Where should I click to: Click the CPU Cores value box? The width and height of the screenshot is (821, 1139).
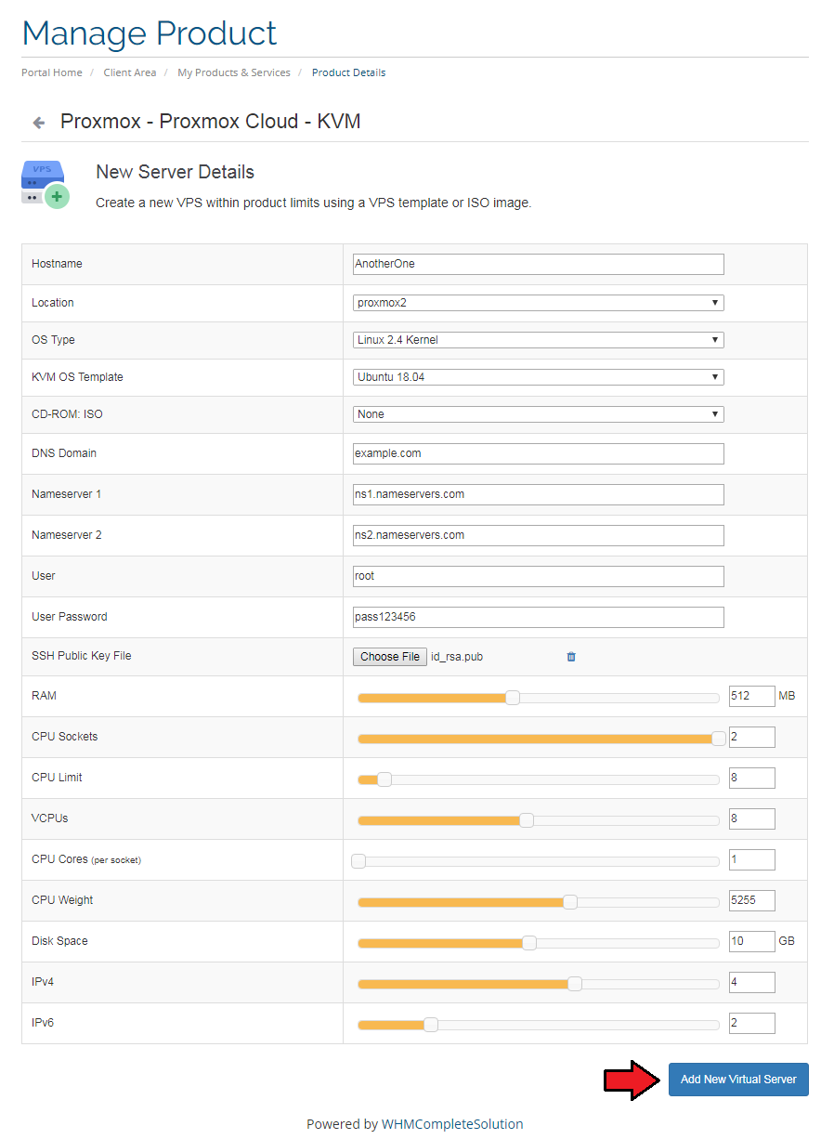(x=751, y=860)
